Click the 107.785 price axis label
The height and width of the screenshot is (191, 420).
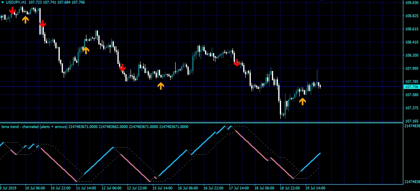412,82
